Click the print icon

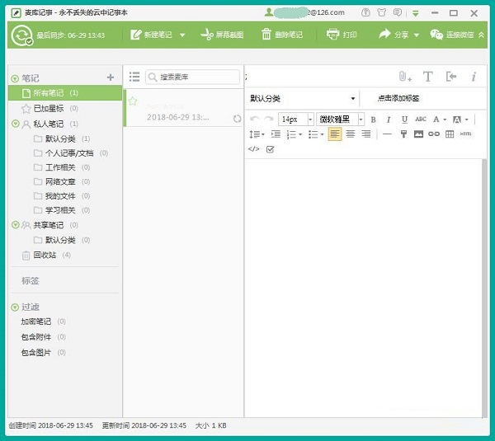[x=332, y=35]
